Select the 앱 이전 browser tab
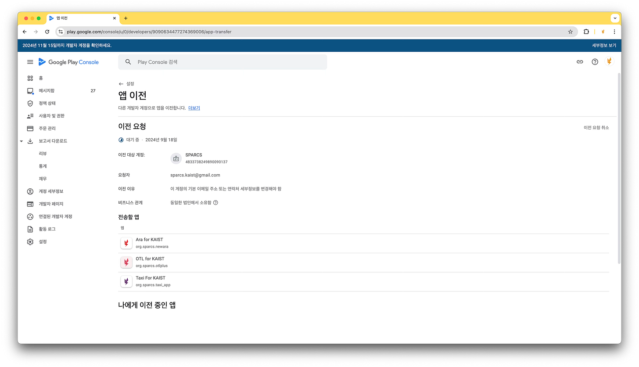Viewport: 639px width, 367px height. pos(83,18)
